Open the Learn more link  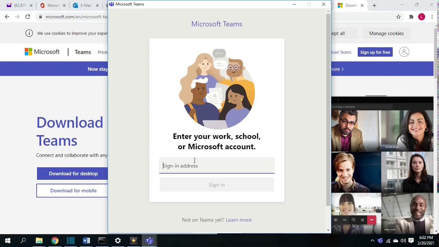(238, 220)
